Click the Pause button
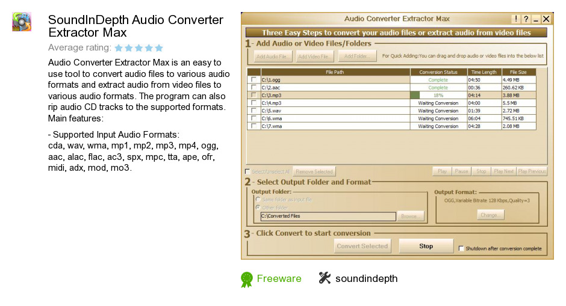Image resolution: width=566 pixels, height=306 pixels. (x=461, y=171)
